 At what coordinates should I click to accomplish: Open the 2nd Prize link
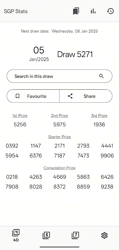[60, 116]
